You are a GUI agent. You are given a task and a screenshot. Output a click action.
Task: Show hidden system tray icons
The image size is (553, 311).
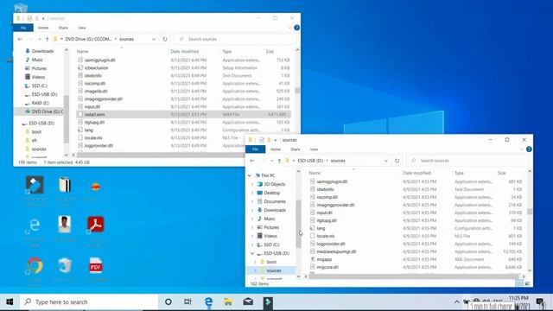[x=457, y=301]
